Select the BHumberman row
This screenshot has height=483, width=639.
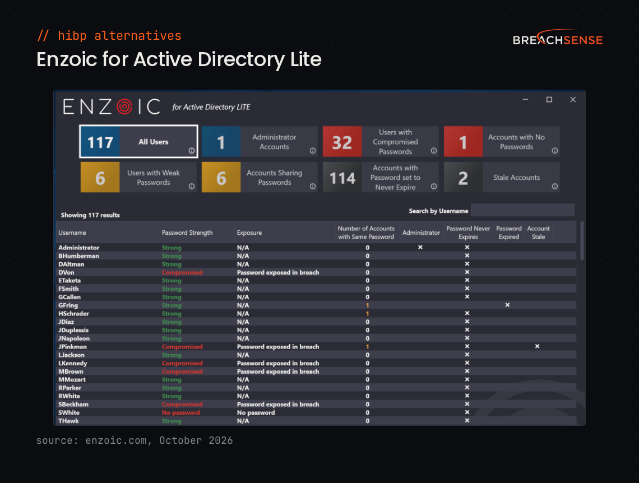(x=316, y=256)
